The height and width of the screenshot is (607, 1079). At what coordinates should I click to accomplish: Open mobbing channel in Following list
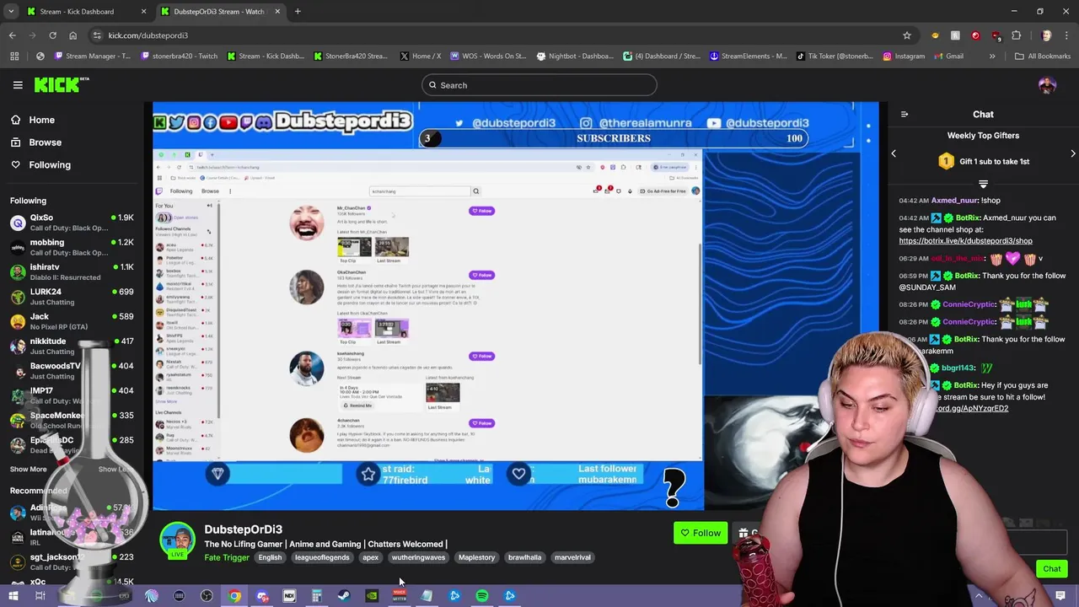(72, 247)
